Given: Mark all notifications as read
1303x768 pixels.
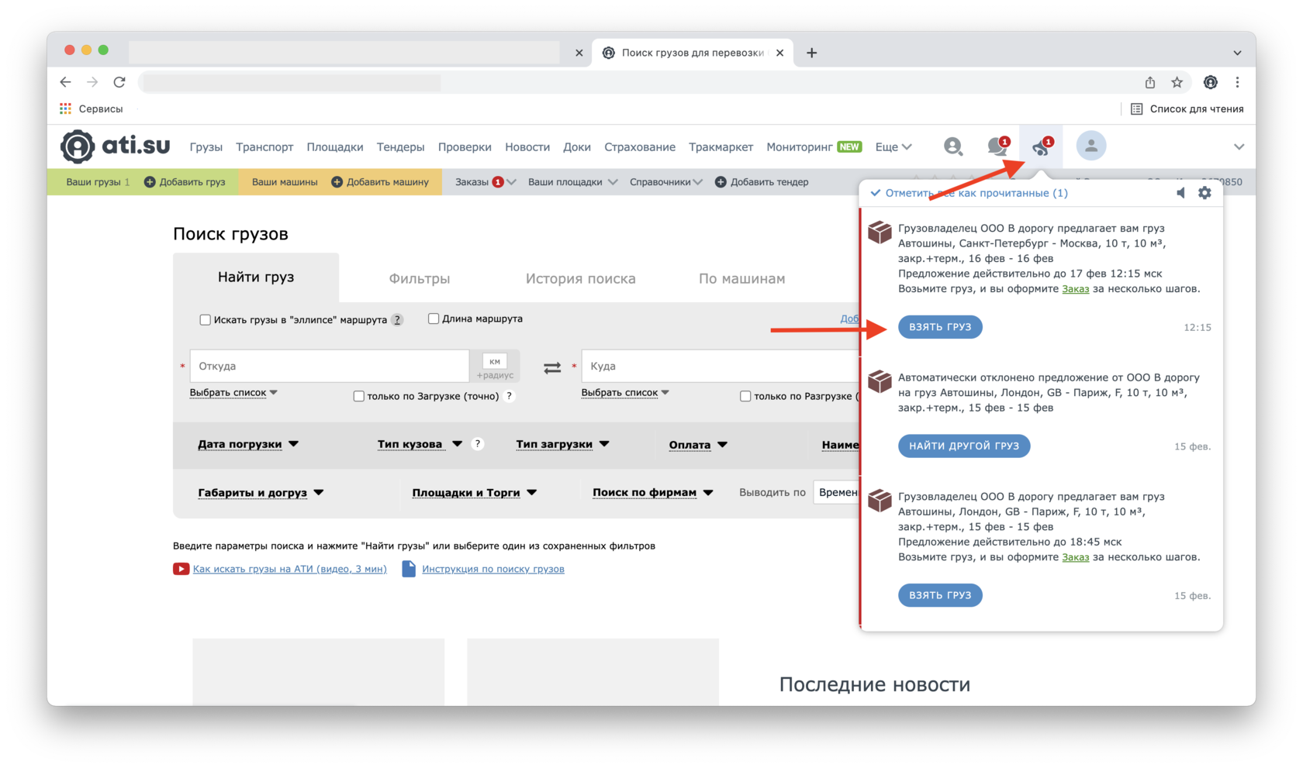Looking at the screenshot, I should click(969, 193).
